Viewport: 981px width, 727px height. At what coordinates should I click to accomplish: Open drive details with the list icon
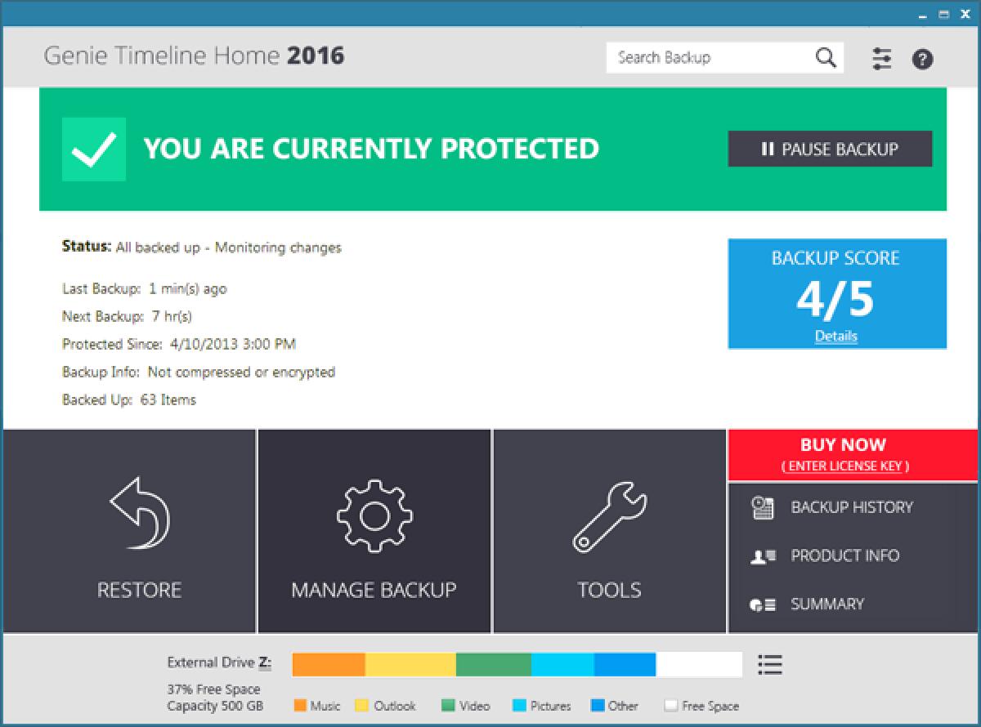click(x=770, y=664)
